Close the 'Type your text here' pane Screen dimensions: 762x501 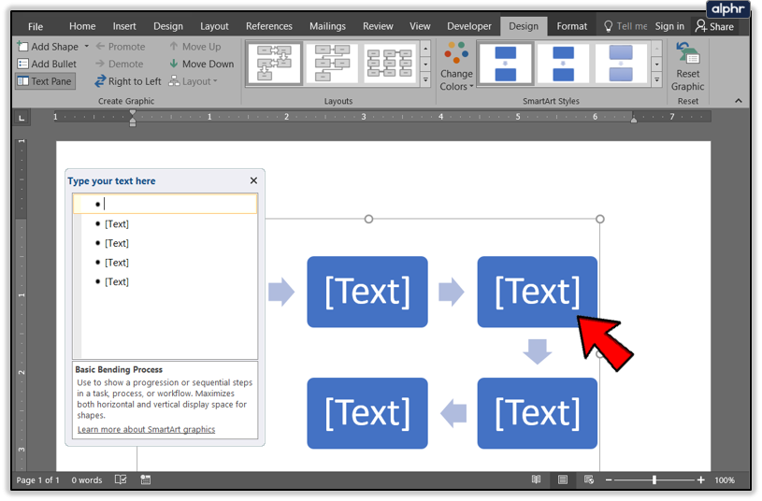point(253,180)
